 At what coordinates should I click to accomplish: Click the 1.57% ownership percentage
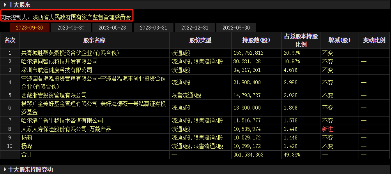pyautogui.click(x=290, y=120)
